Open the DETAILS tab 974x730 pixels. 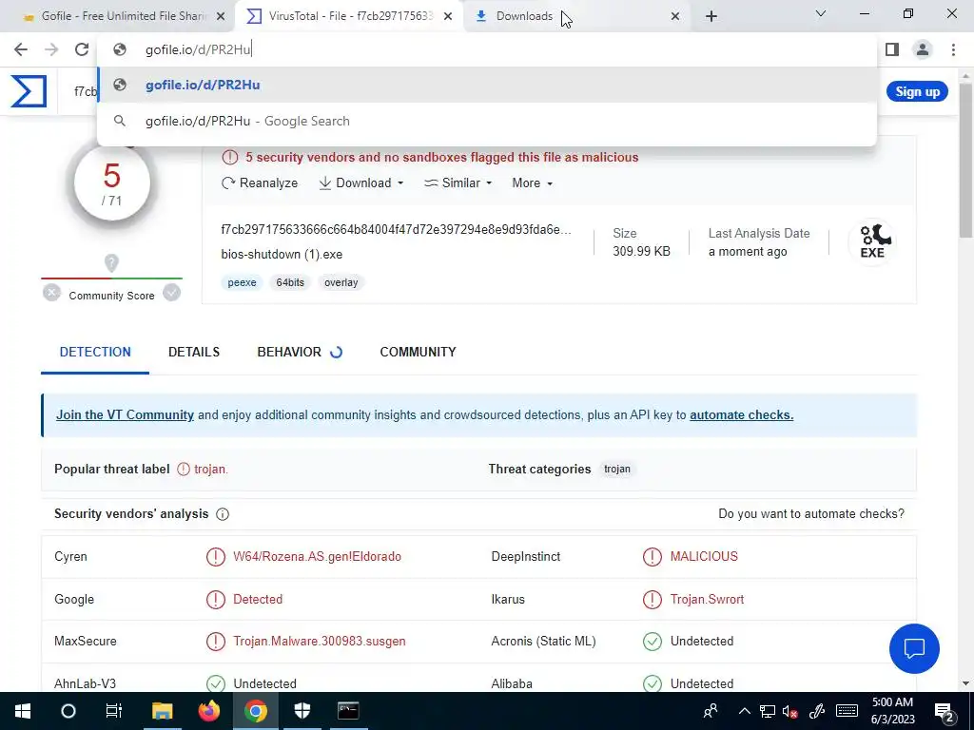194,352
